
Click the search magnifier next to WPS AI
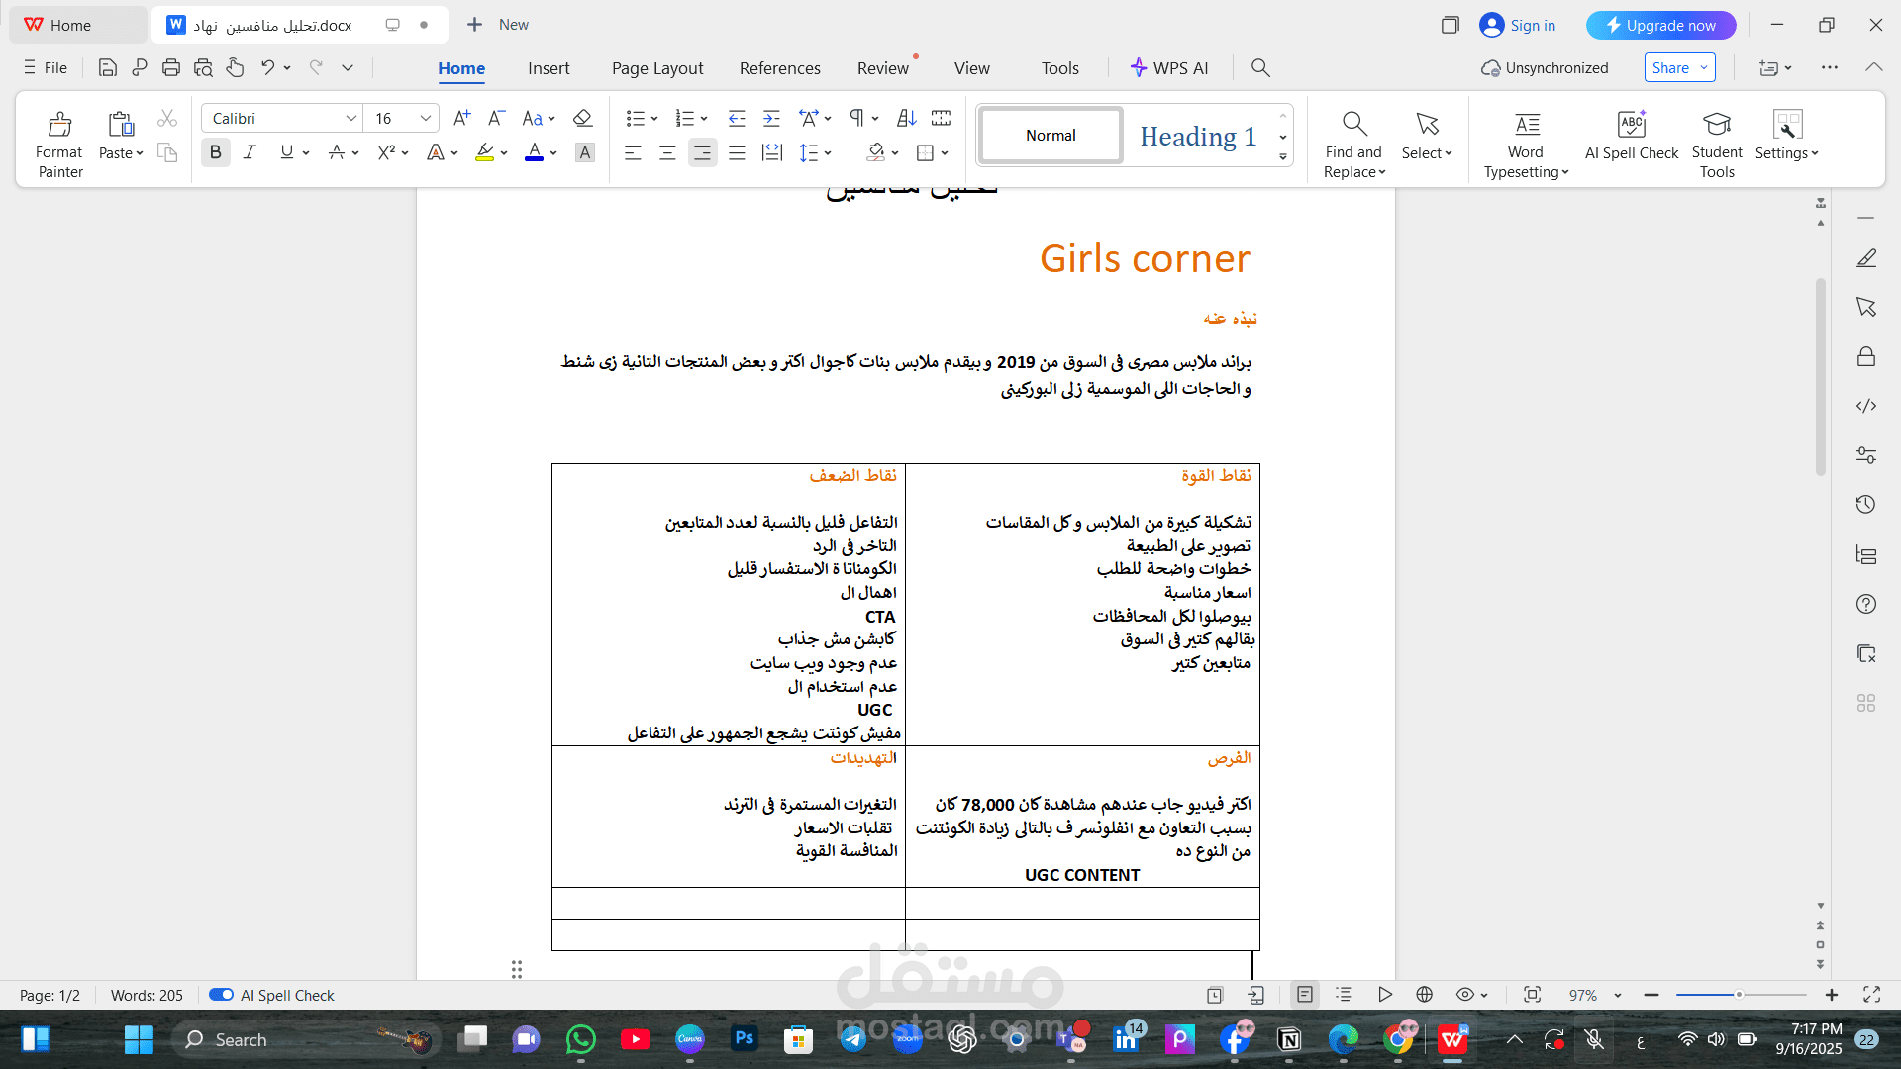click(1260, 67)
